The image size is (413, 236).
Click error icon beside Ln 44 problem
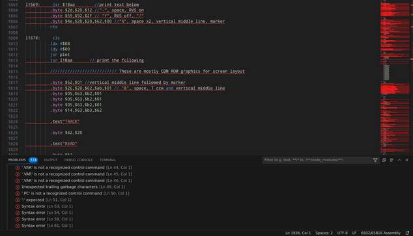click(x=18, y=168)
